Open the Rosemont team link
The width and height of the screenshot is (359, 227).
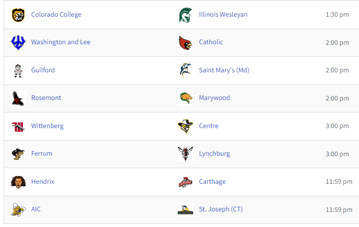tap(46, 98)
